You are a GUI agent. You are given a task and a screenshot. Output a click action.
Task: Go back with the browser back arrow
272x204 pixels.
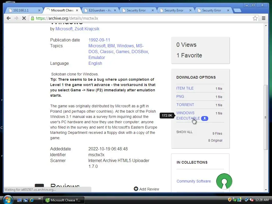click(x=8, y=18)
